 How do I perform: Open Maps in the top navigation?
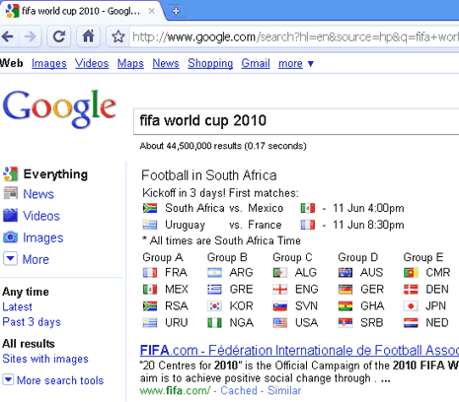[x=130, y=63]
